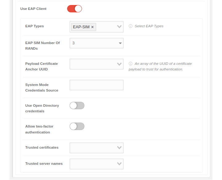This screenshot has width=222, height=180.
Task: Remove the EAP-SIM tag with its x
Action: coord(92,27)
